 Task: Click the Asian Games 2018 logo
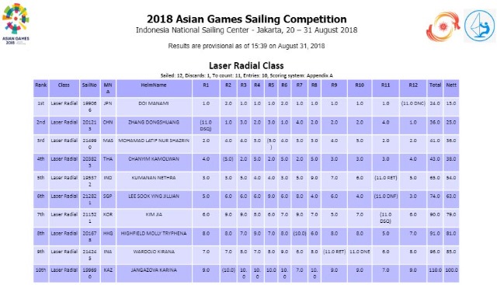16,24
